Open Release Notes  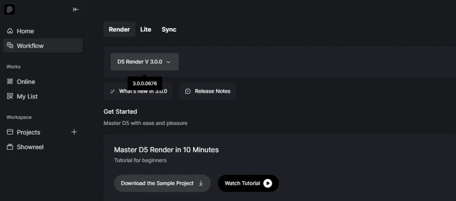(x=208, y=91)
